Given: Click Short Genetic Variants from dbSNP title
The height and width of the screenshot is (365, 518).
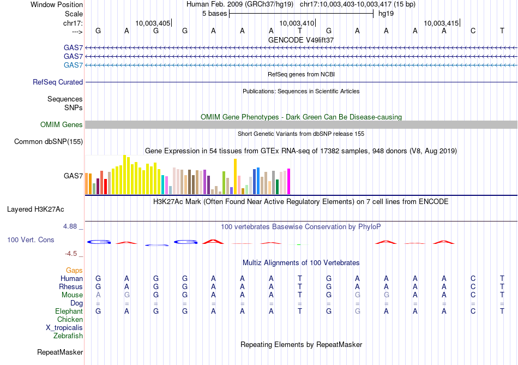Looking at the screenshot, I should (x=301, y=134).
